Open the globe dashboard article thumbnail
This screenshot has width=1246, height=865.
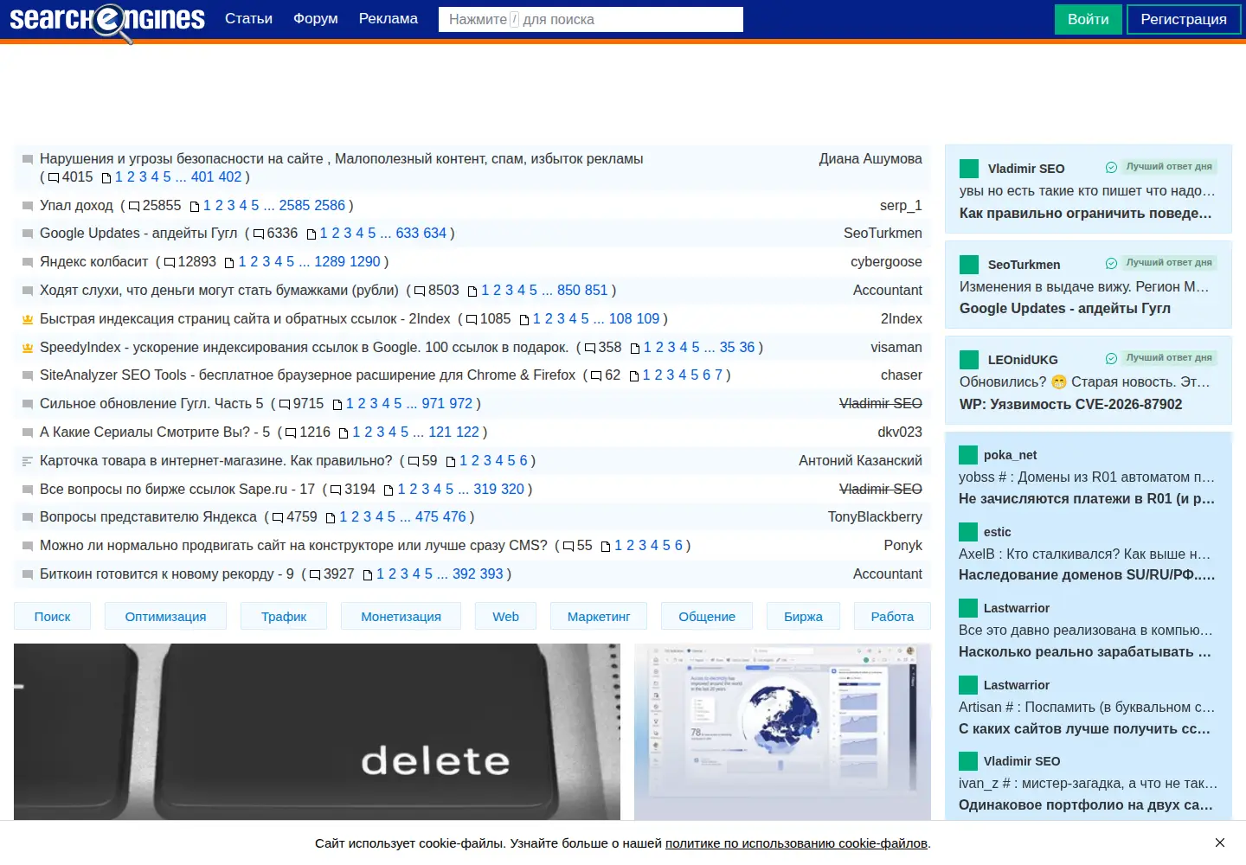coord(782,732)
